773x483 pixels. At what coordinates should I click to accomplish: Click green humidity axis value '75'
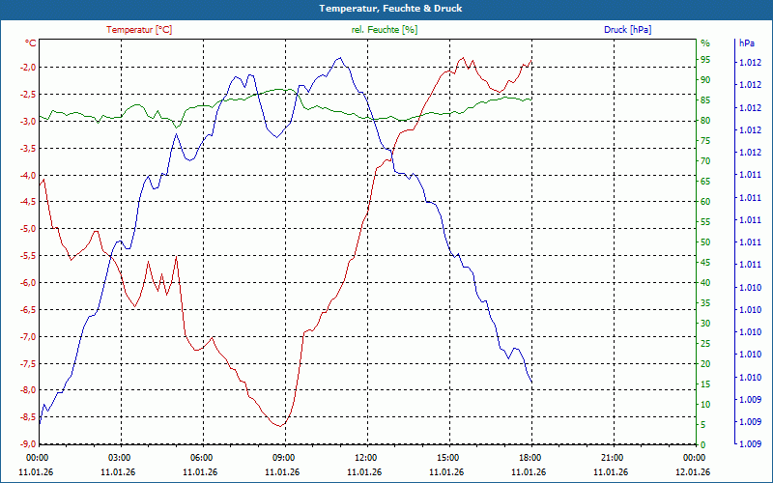click(x=705, y=141)
